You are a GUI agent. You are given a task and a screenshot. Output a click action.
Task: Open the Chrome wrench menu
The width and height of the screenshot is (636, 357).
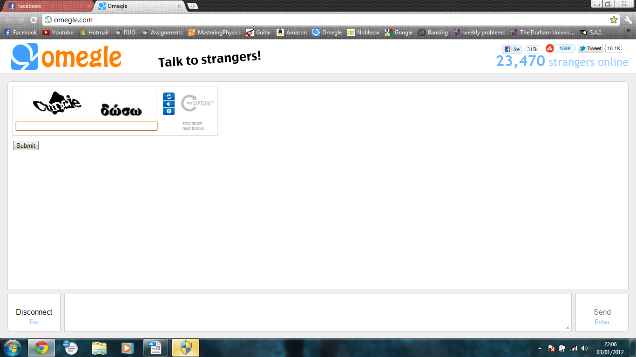[628, 20]
